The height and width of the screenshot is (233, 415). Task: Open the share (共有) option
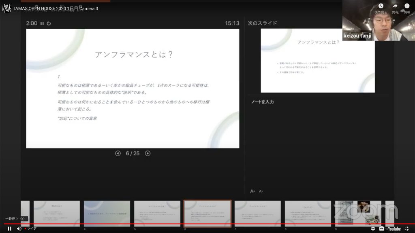[395, 8]
